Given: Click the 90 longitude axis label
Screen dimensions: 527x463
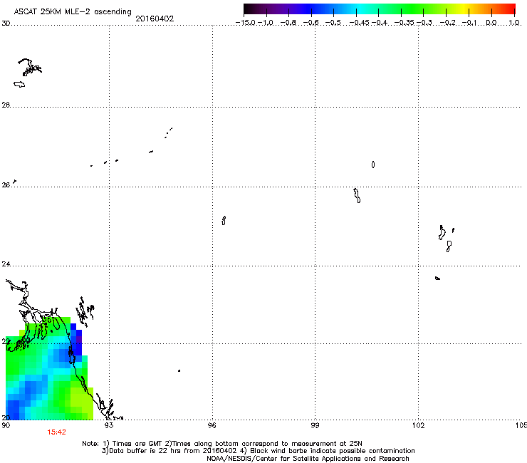Looking at the screenshot, I should (x=6, y=425).
